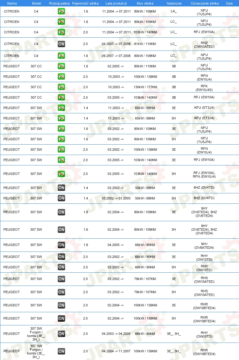Select the LA_ body code cell
The height and width of the screenshot is (360, 239).
[x=174, y=11]
